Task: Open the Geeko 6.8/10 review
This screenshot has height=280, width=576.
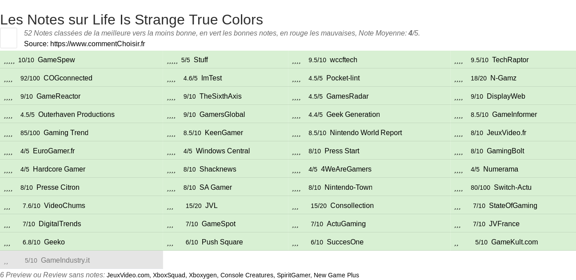Action: pos(54,242)
